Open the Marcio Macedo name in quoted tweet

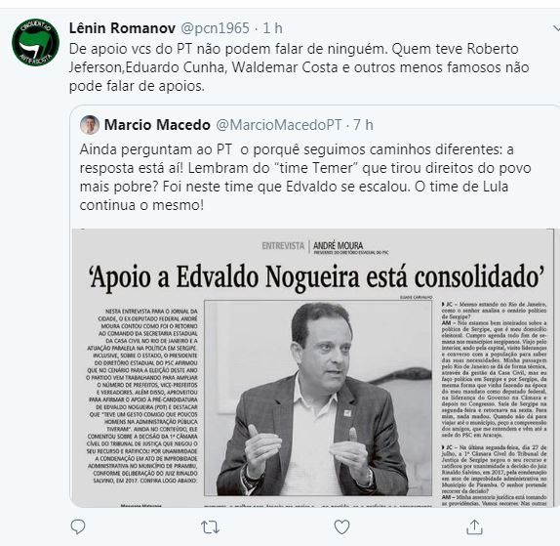coord(157,125)
